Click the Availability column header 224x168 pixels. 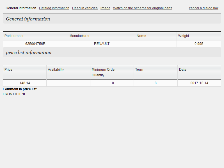tap(56, 70)
